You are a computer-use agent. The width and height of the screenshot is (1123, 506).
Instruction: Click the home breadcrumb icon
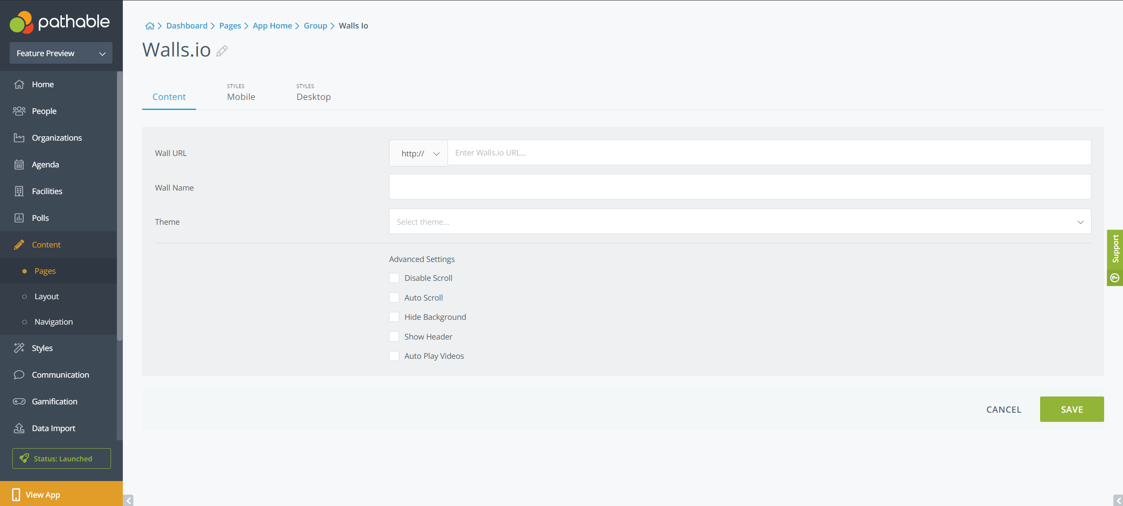[x=150, y=26]
